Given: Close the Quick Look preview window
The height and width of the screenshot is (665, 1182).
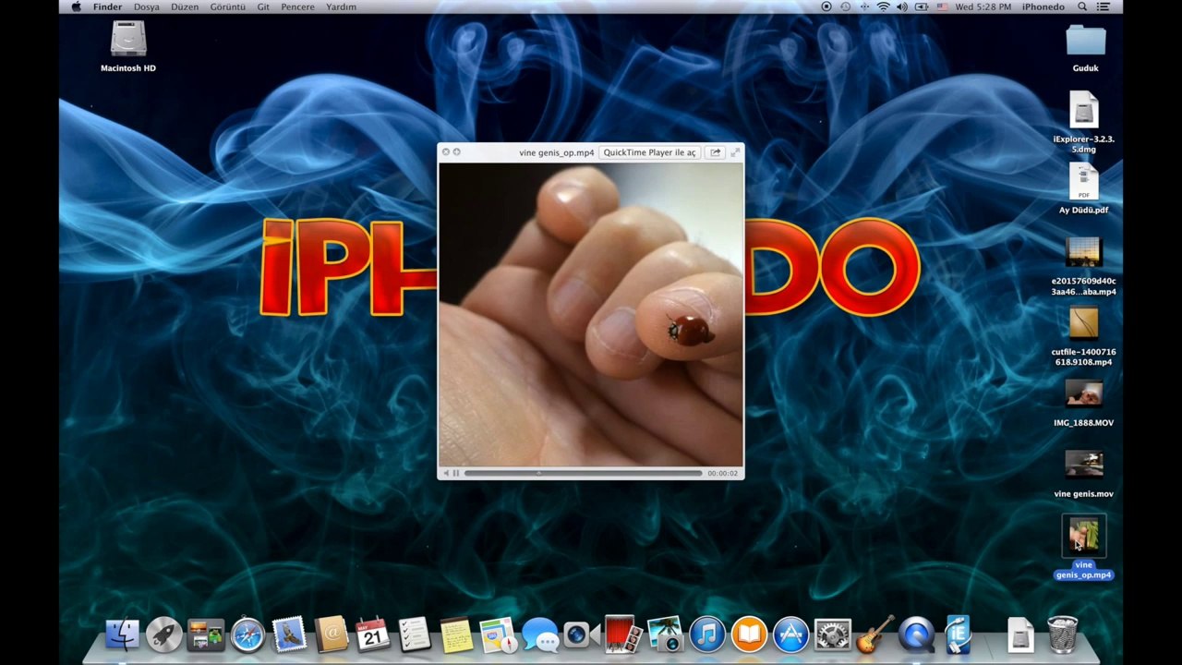Looking at the screenshot, I should [446, 151].
